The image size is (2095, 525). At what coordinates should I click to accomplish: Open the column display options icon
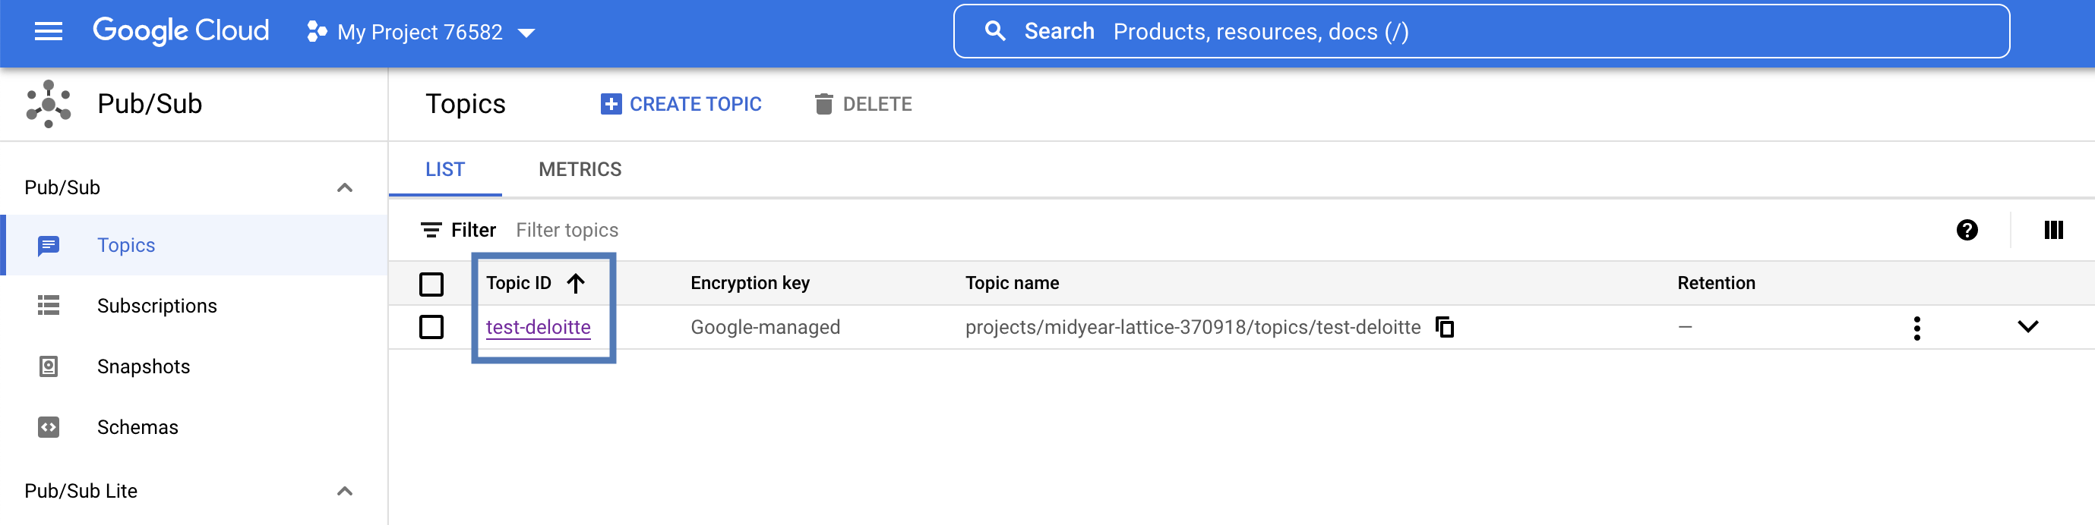pyautogui.click(x=2052, y=230)
